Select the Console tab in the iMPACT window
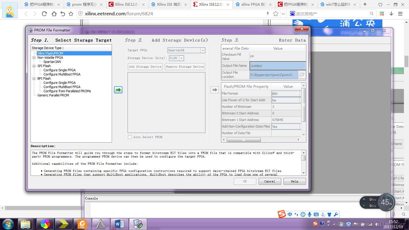 coord(91,198)
